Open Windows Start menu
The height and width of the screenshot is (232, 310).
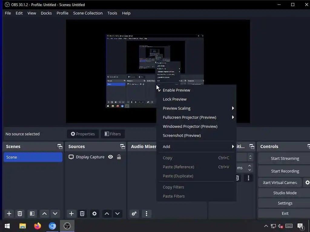coord(7,226)
